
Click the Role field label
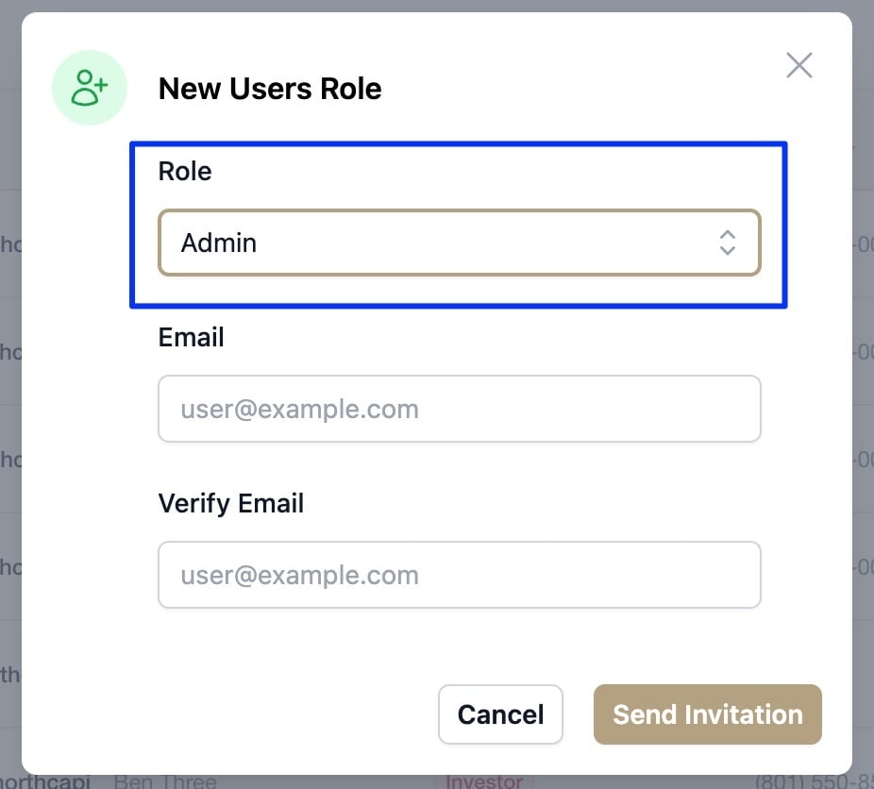click(185, 171)
